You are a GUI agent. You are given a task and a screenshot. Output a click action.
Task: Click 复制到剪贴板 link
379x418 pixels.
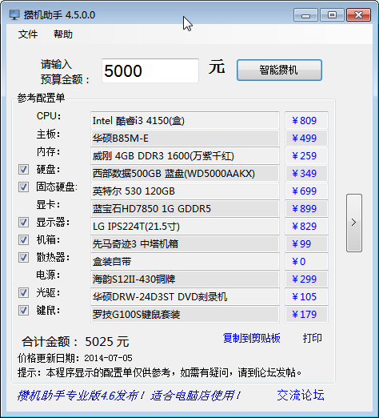(252, 338)
